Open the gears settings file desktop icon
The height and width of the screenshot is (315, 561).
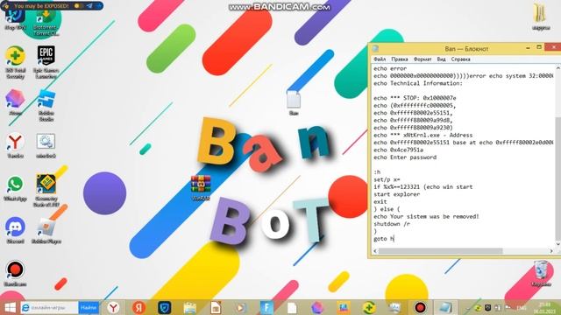pos(46,145)
